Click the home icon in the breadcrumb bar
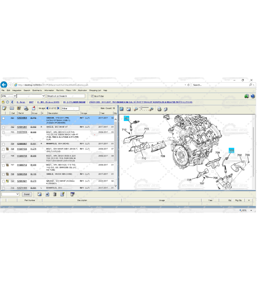Screen dimensions: 257x294 pyautogui.click(x=3, y=102)
